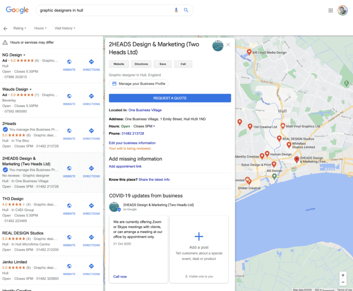
Task: Open the Visit history filter dropdown
Action: click(65, 28)
